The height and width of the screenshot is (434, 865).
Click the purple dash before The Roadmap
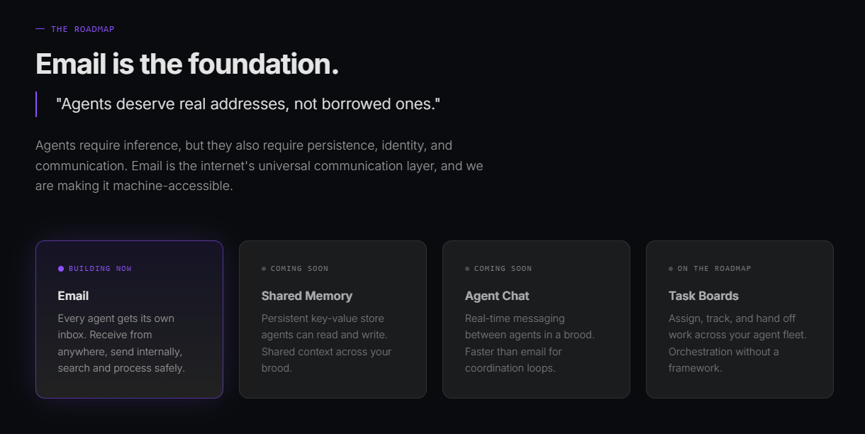[40, 29]
